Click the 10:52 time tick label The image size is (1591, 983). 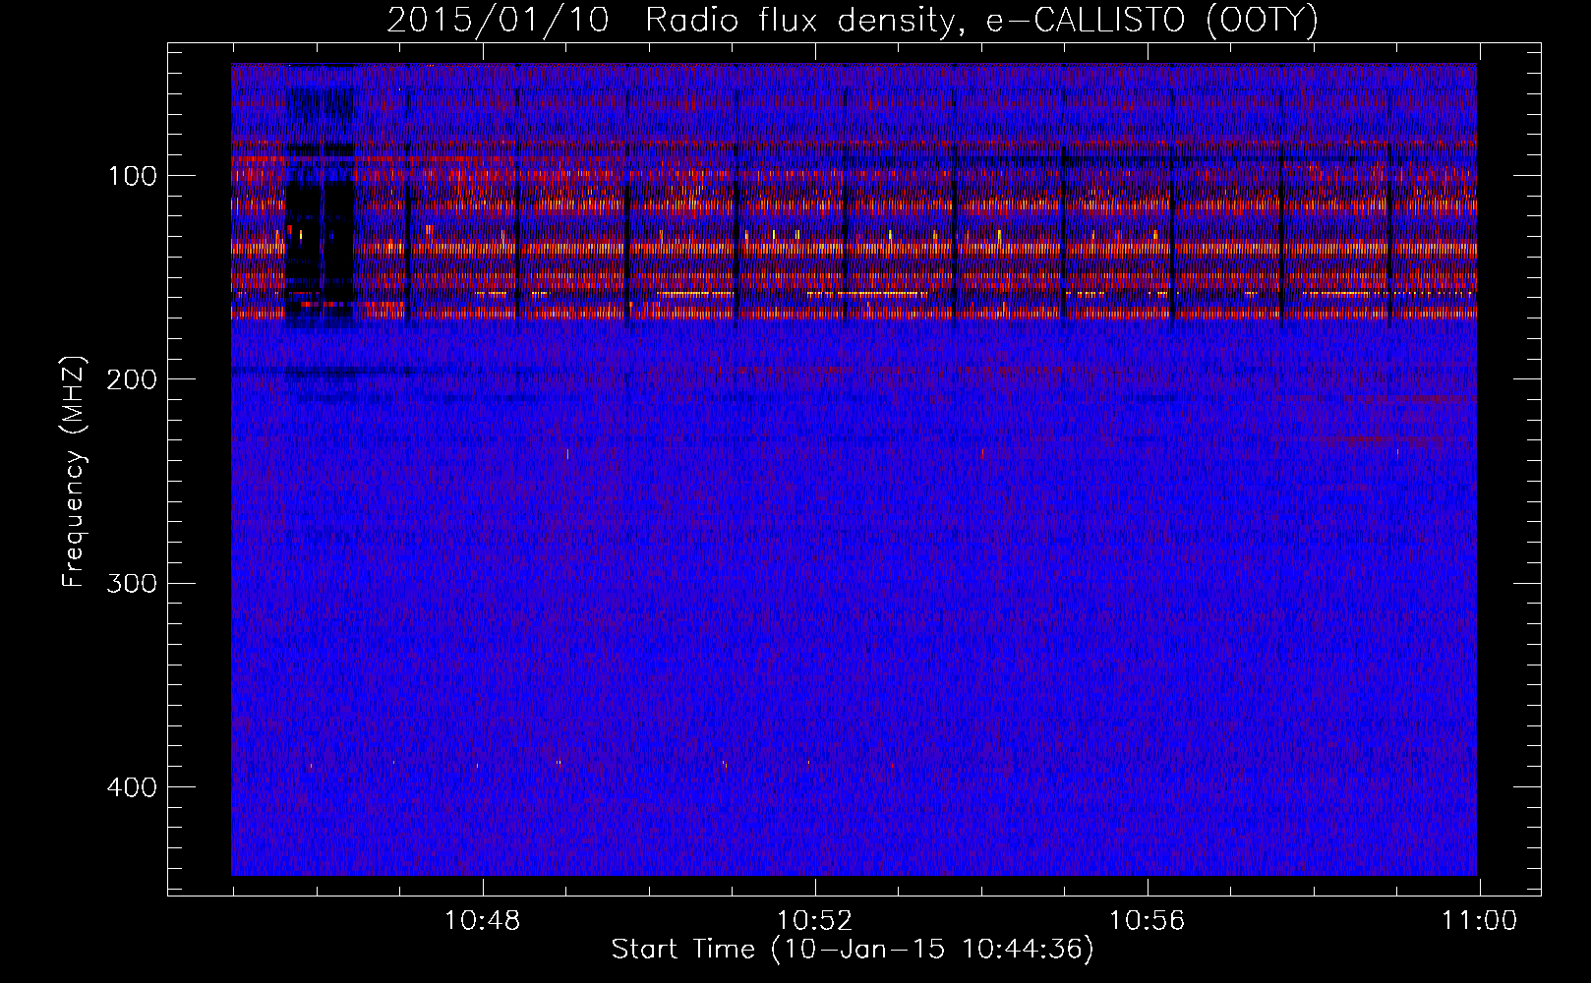[x=814, y=921]
